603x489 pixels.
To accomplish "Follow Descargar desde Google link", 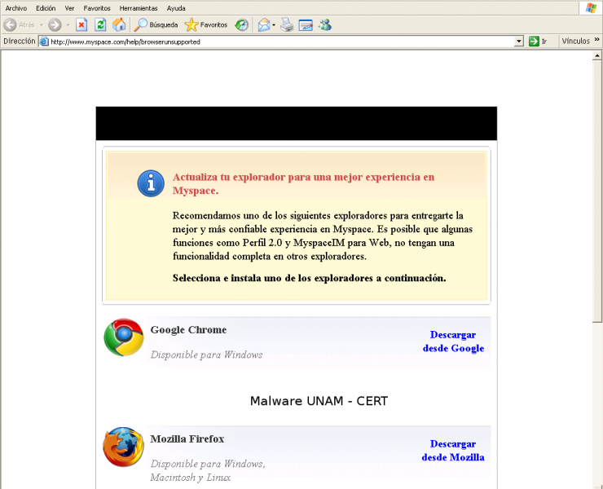I will (x=453, y=341).
